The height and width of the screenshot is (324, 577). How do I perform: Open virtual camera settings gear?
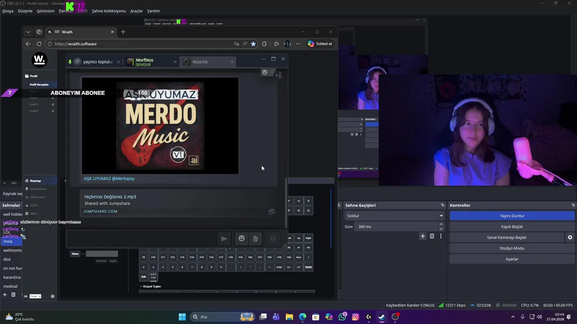[570, 238]
